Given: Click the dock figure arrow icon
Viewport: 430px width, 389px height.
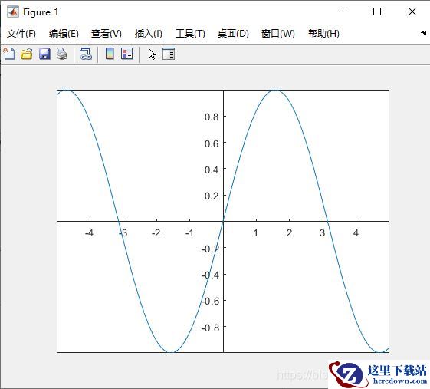Looking at the screenshot, I should (x=423, y=34).
